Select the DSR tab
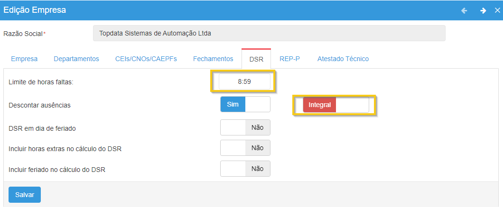This screenshot has width=503, height=207. (256, 59)
